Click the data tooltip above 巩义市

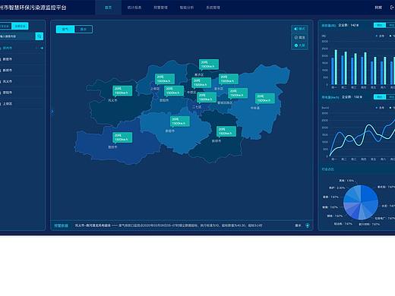point(122,91)
